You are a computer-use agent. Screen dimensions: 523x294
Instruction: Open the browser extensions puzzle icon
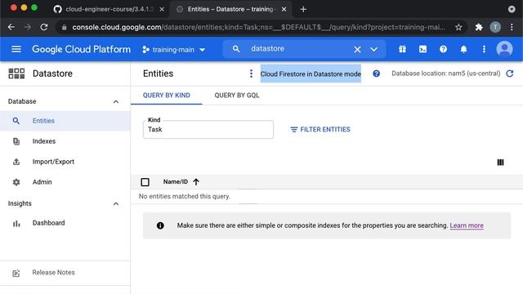[479, 27]
